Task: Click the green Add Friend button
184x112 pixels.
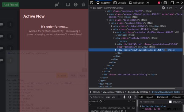Action: (10, 5)
